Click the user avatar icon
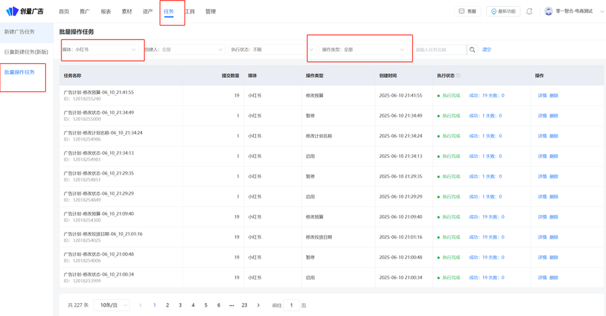Viewport: 606px width, 316px height. pos(548,11)
